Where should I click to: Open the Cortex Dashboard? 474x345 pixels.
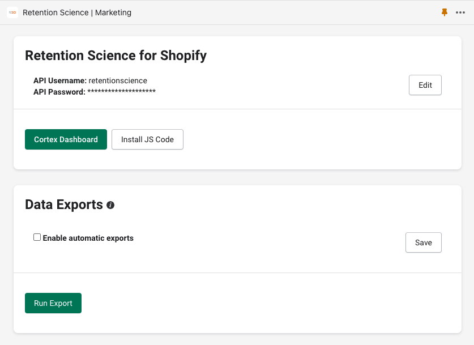66,139
